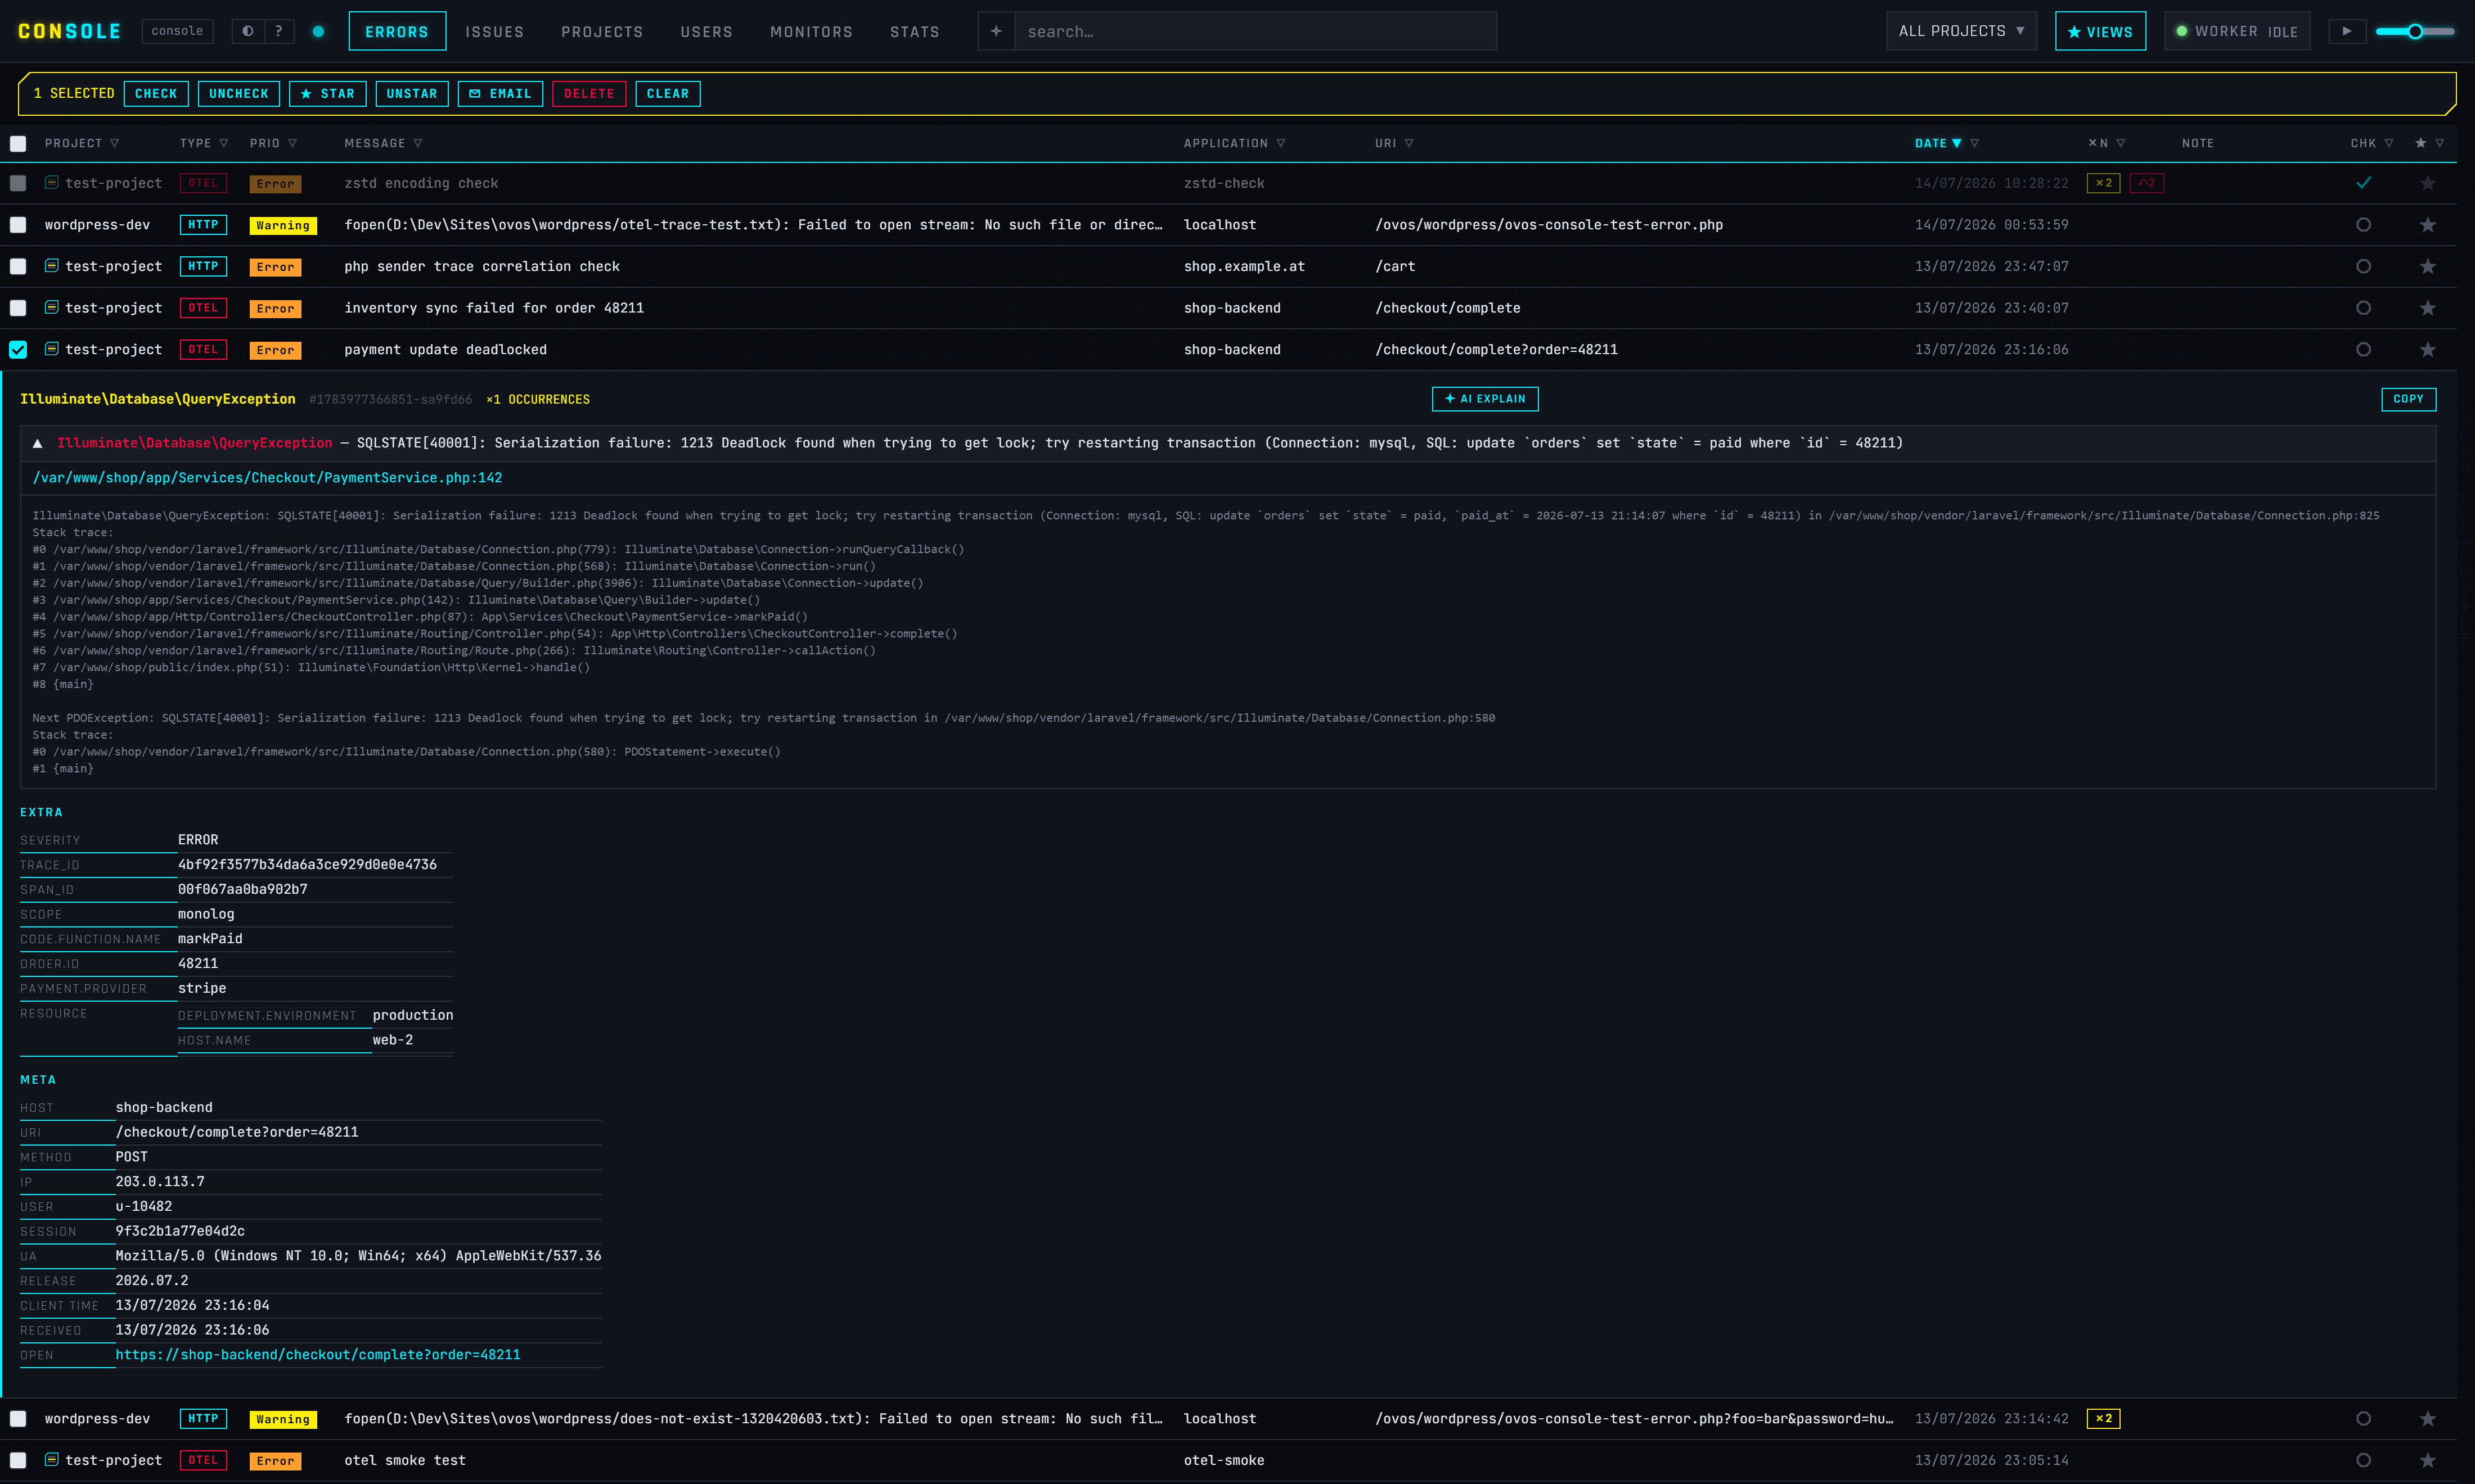The width and height of the screenshot is (2475, 1484).
Task: Click the play button next to Worker Idle
Action: 2346,31
